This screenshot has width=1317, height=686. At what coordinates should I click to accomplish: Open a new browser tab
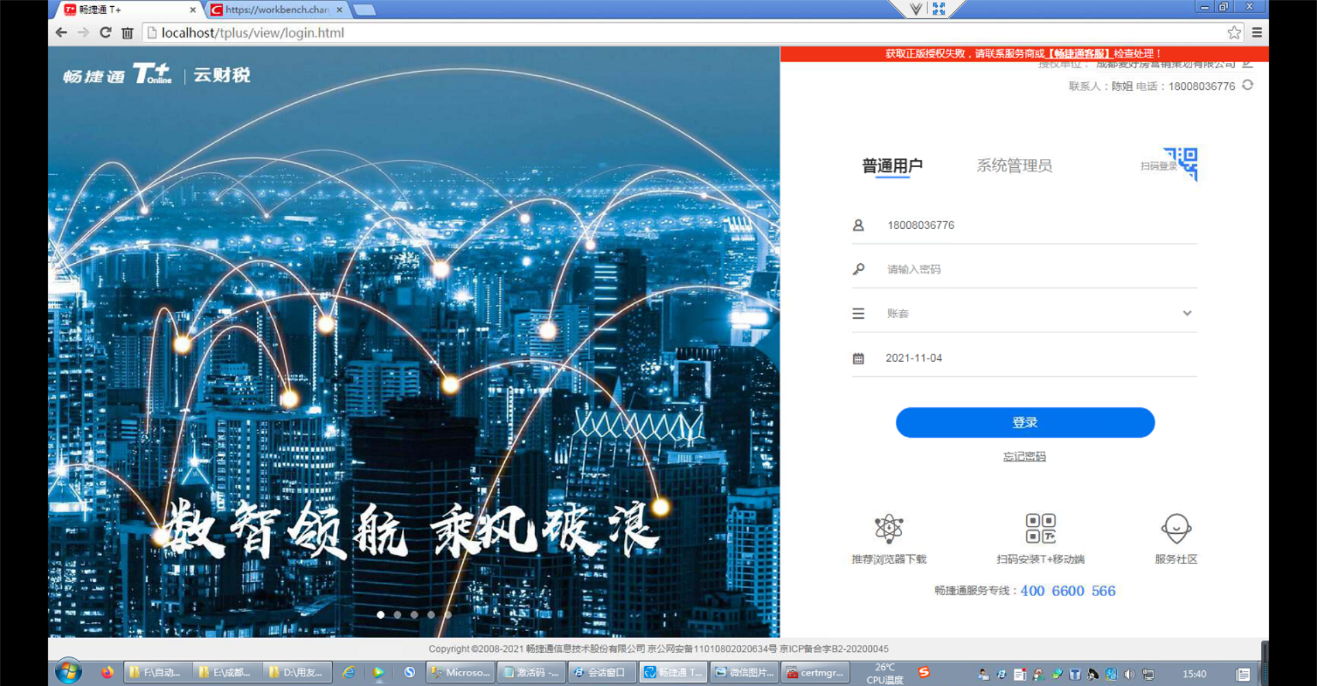[x=365, y=10]
